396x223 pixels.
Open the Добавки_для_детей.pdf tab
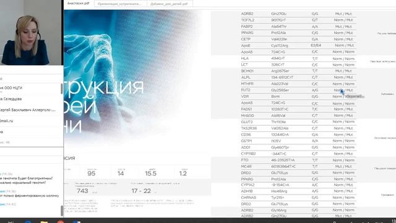click(x=169, y=4)
